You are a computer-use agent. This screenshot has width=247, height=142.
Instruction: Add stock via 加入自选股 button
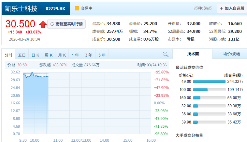point(232,8)
